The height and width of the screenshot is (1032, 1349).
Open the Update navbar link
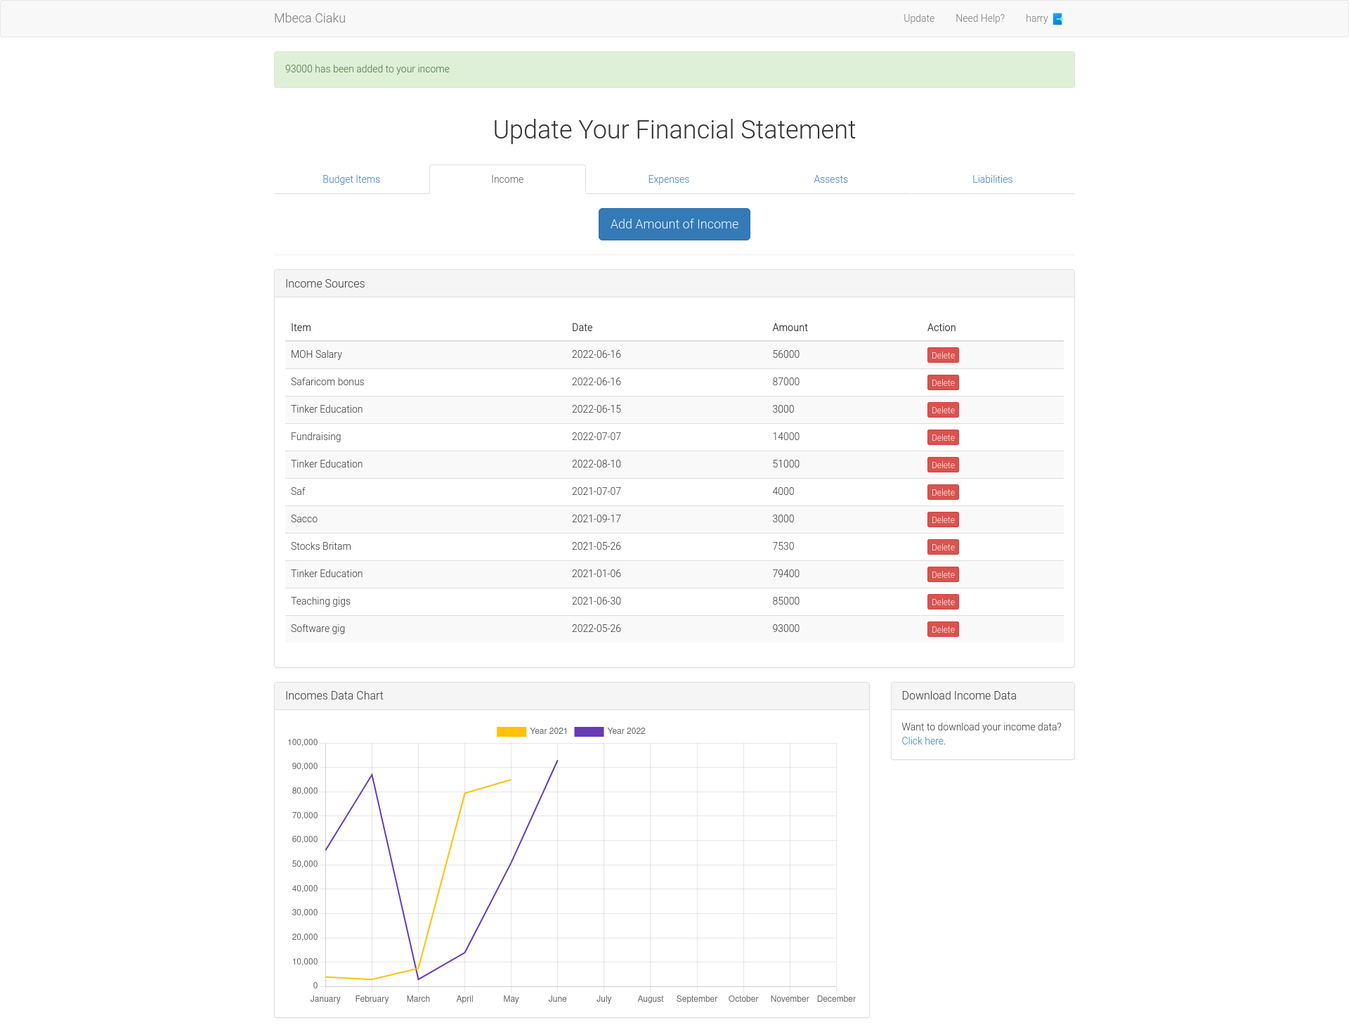(x=918, y=18)
